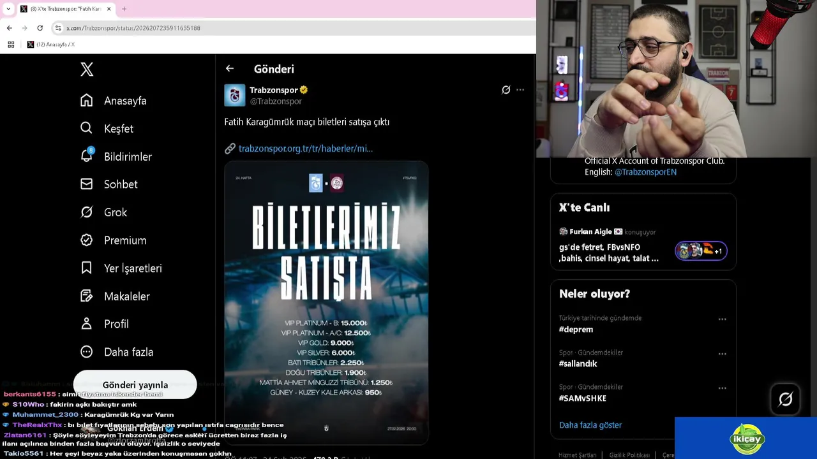Viewport: 817px width, 459px height.
Task: Click the Profil person icon
Action: (87, 324)
